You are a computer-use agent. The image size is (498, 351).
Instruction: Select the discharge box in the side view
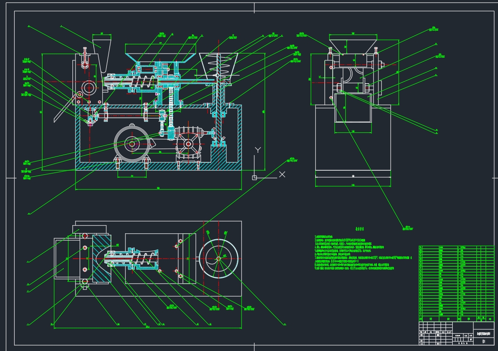click(x=353, y=108)
